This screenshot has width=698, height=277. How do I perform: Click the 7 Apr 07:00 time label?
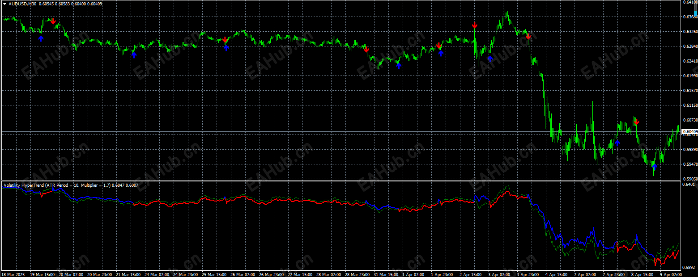click(586, 274)
